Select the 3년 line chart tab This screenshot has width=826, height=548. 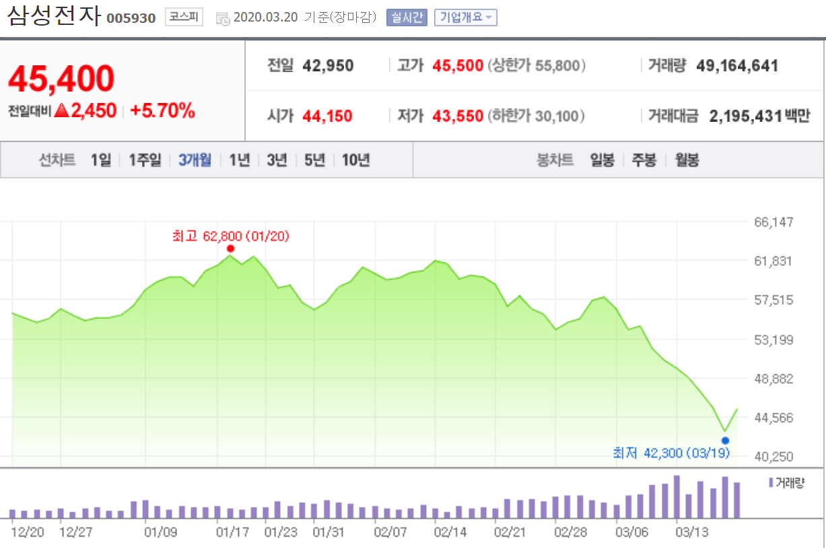coord(277,160)
